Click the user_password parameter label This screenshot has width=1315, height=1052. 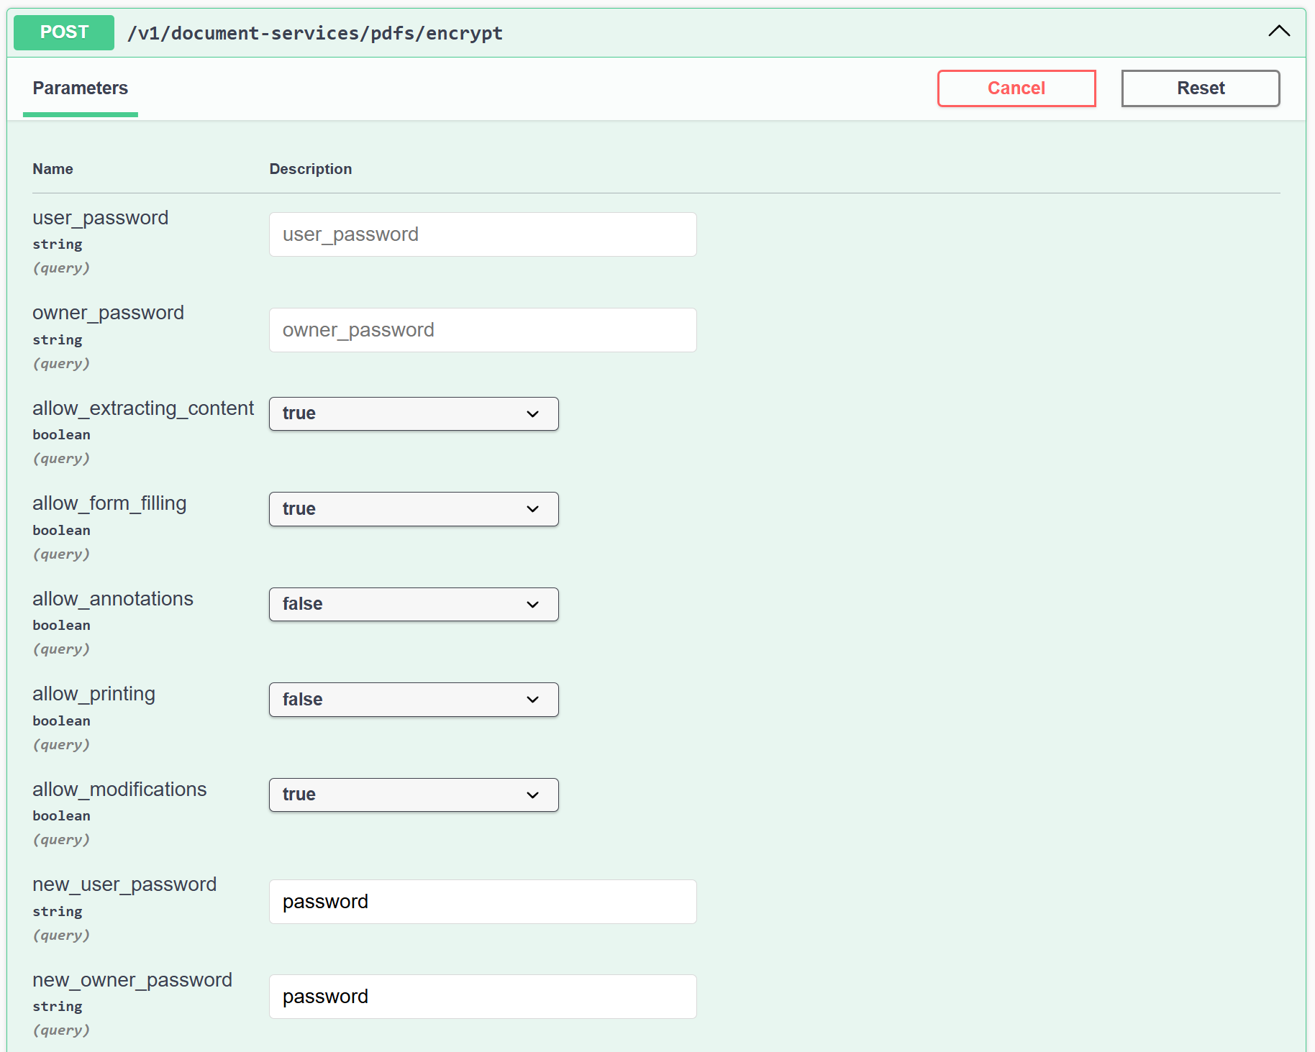[x=100, y=218]
